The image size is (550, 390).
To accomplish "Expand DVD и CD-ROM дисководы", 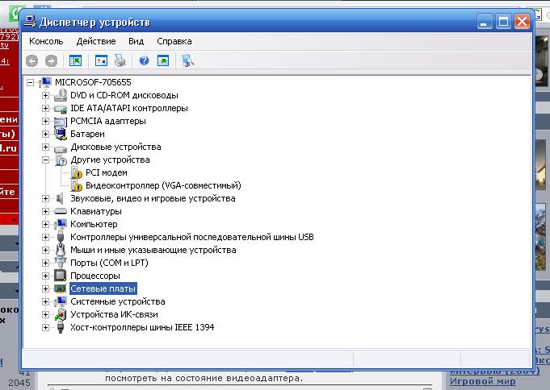I will point(45,95).
